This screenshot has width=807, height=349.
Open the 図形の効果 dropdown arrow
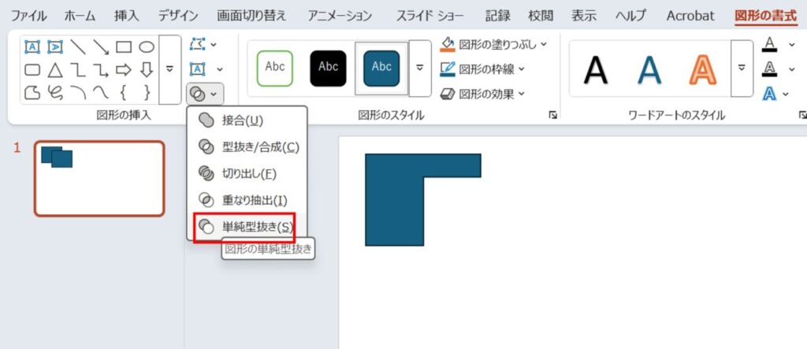[x=522, y=94]
